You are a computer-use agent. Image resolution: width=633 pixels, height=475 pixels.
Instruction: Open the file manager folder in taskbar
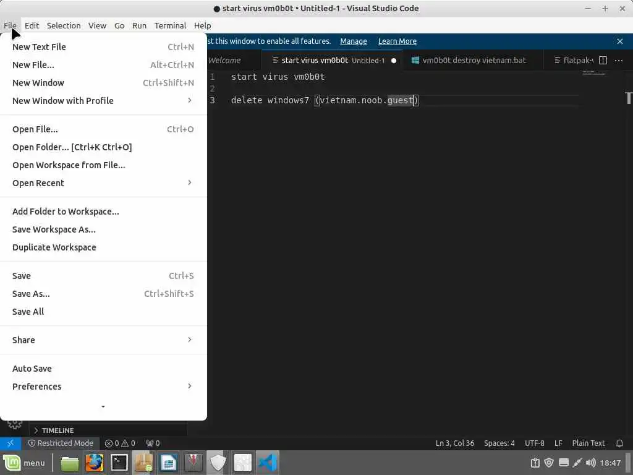[x=70, y=463]
